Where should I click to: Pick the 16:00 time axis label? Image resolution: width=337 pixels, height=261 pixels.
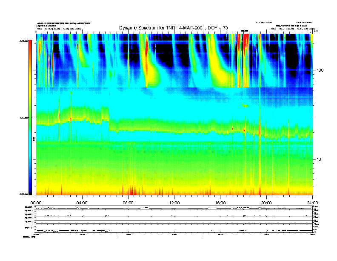point(220,203)
